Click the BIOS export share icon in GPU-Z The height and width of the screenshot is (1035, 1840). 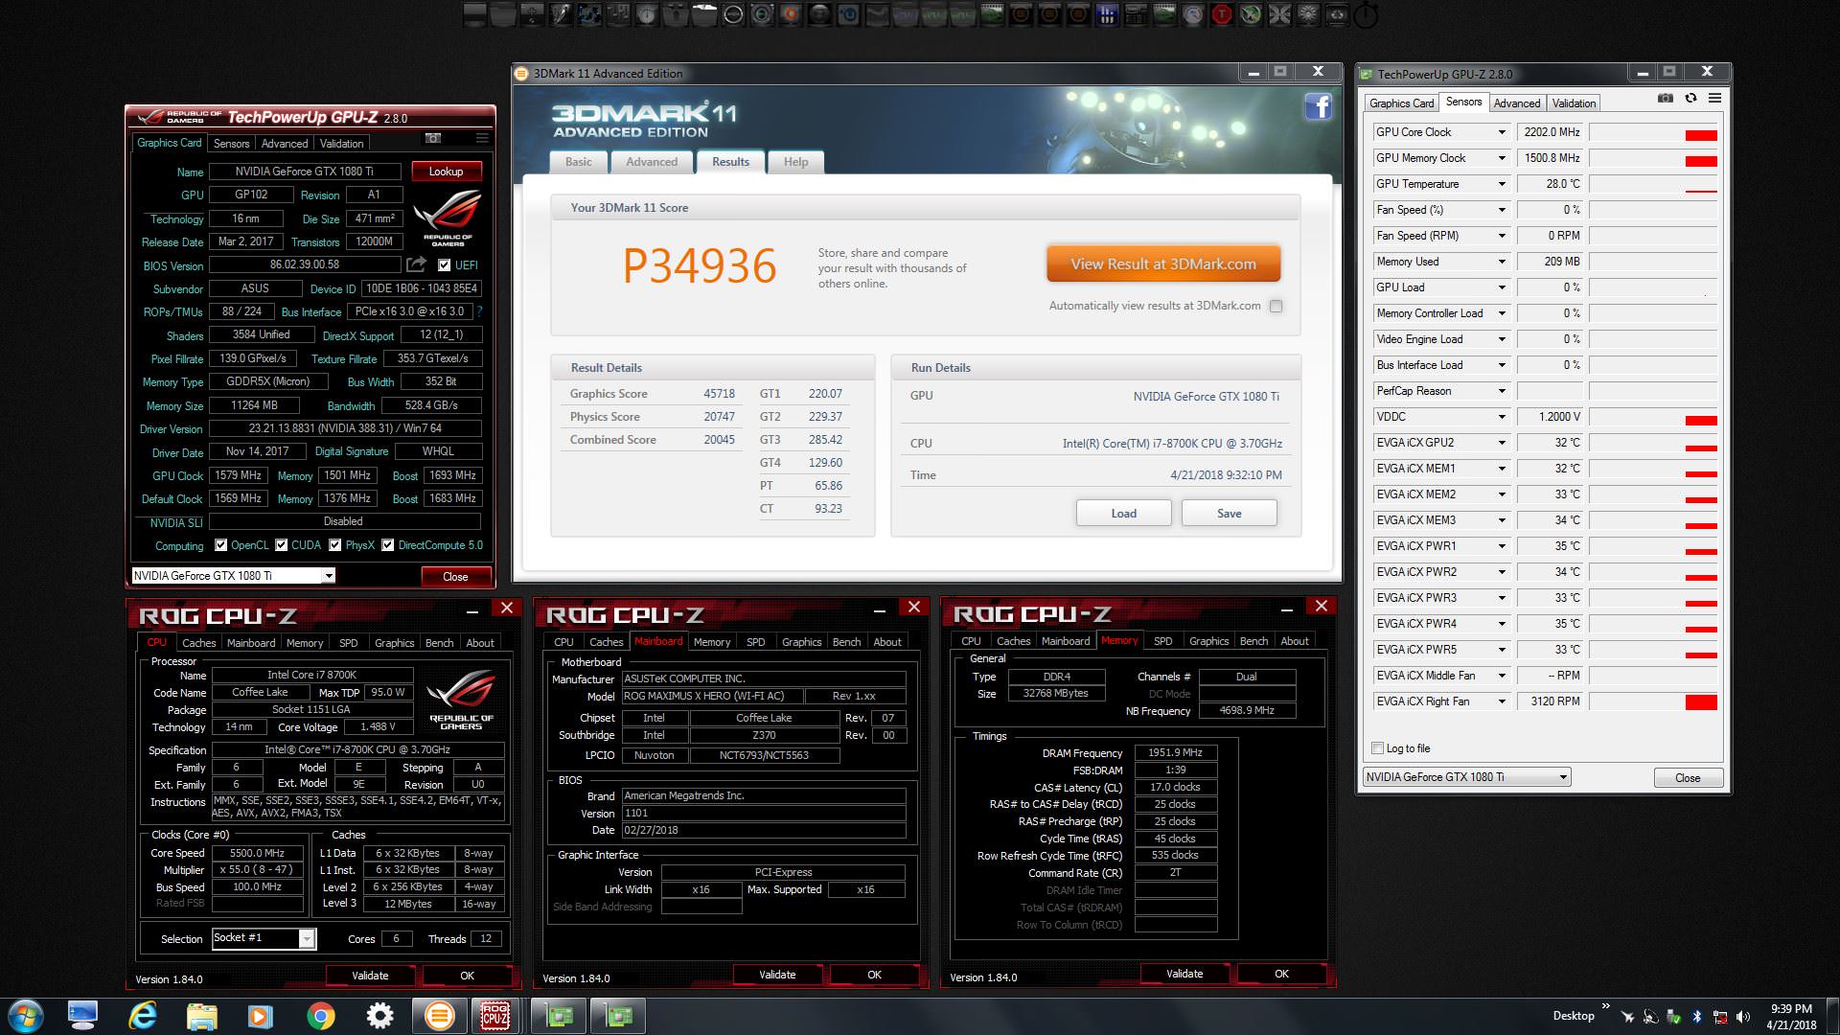[416, 264]
